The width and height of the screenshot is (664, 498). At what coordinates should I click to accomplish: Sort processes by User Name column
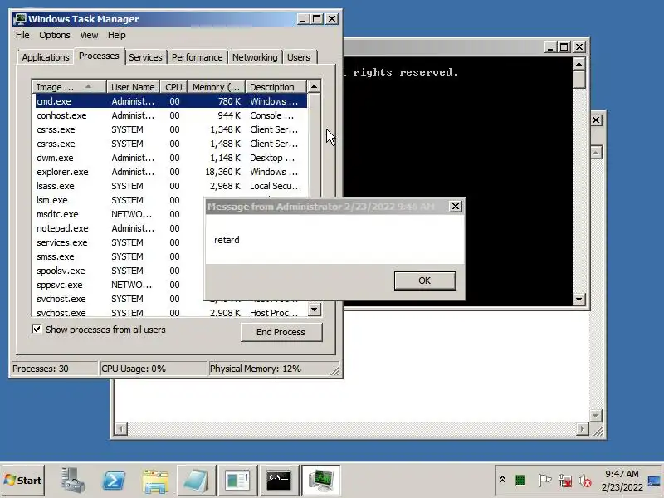coord(133,87)
